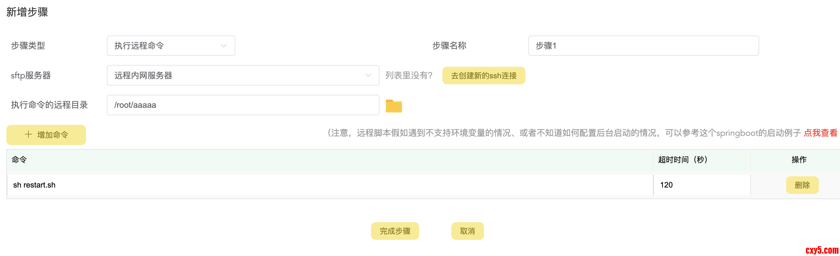Click the 新增步骤 dialog title

tap(27, 12)
